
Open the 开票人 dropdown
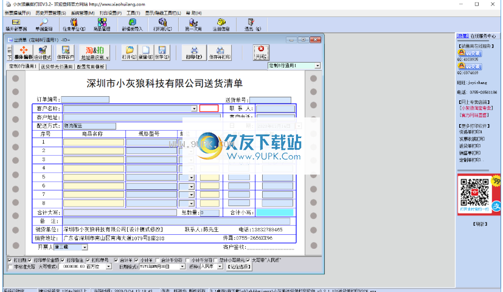(85, 247)
